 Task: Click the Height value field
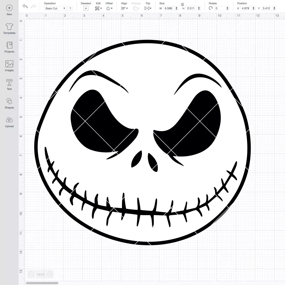192,8
